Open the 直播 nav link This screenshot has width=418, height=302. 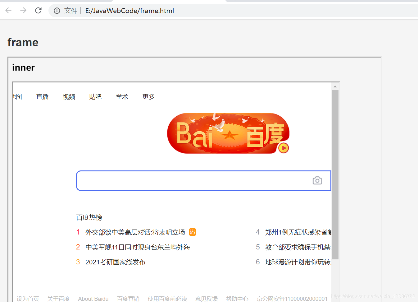pos(43,97)
